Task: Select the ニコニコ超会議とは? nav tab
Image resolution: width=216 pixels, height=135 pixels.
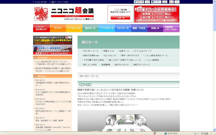Action: pos(42,28)
